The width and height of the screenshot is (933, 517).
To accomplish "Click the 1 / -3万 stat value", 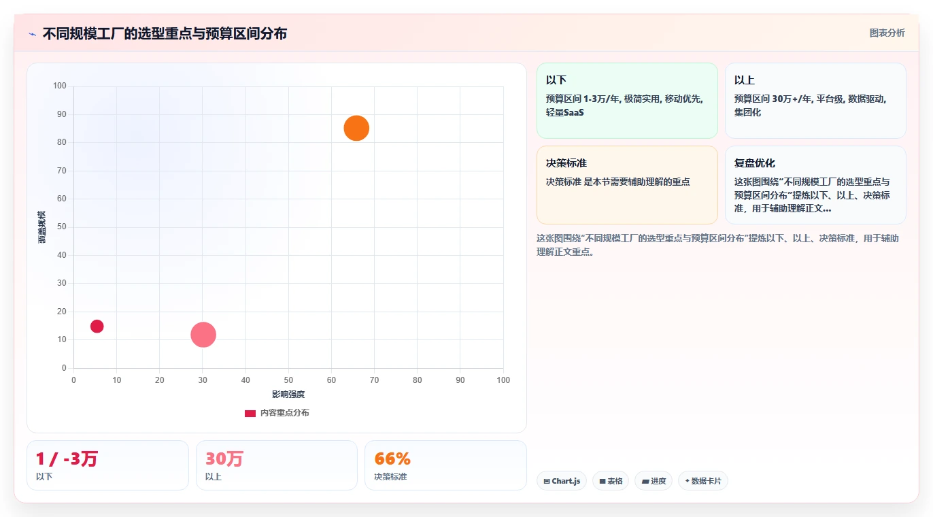I will pyautogui.click(x=67, y=458).
